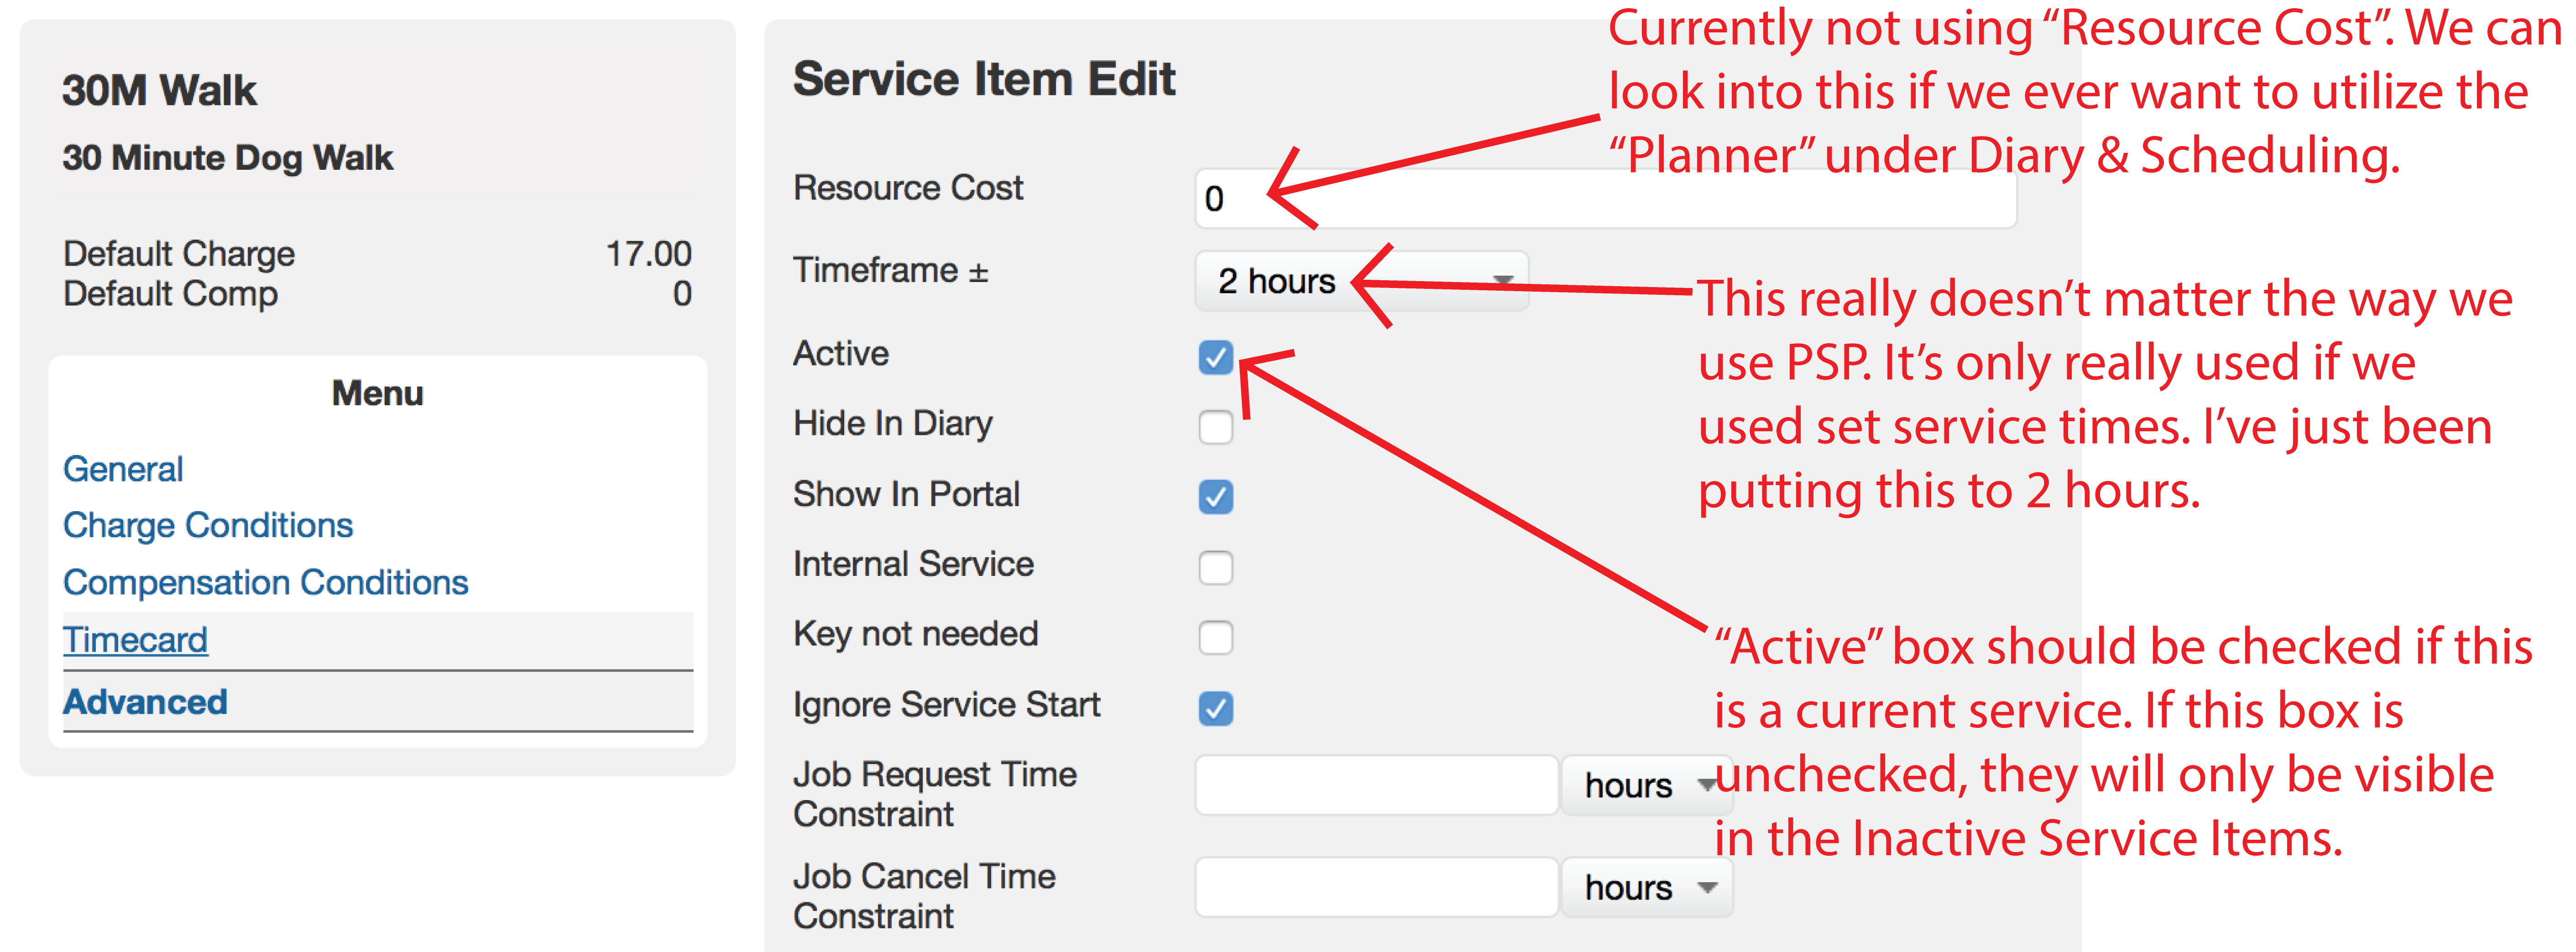Open Charge Conditions menu link
This screenshot has height=952, width=2576.
(208, 526)
